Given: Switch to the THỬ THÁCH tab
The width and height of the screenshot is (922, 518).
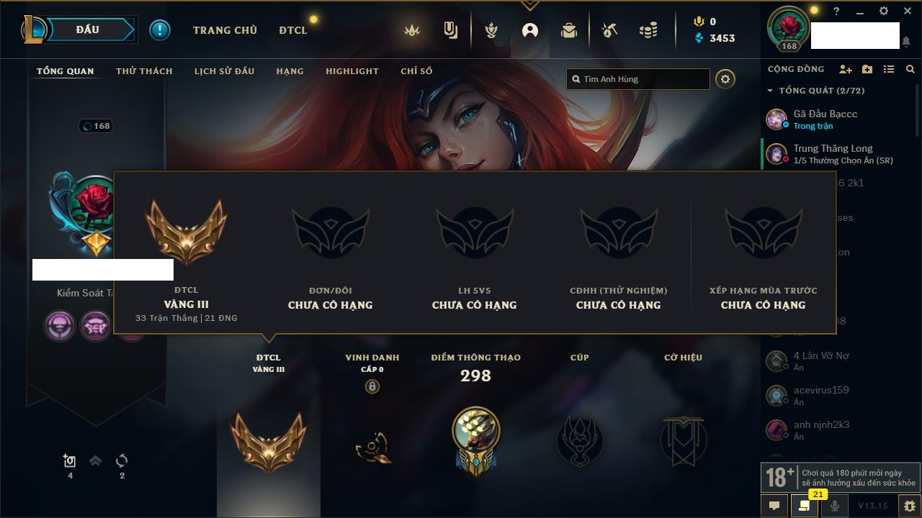Looking at the screenshot, I should pos(144,71).
